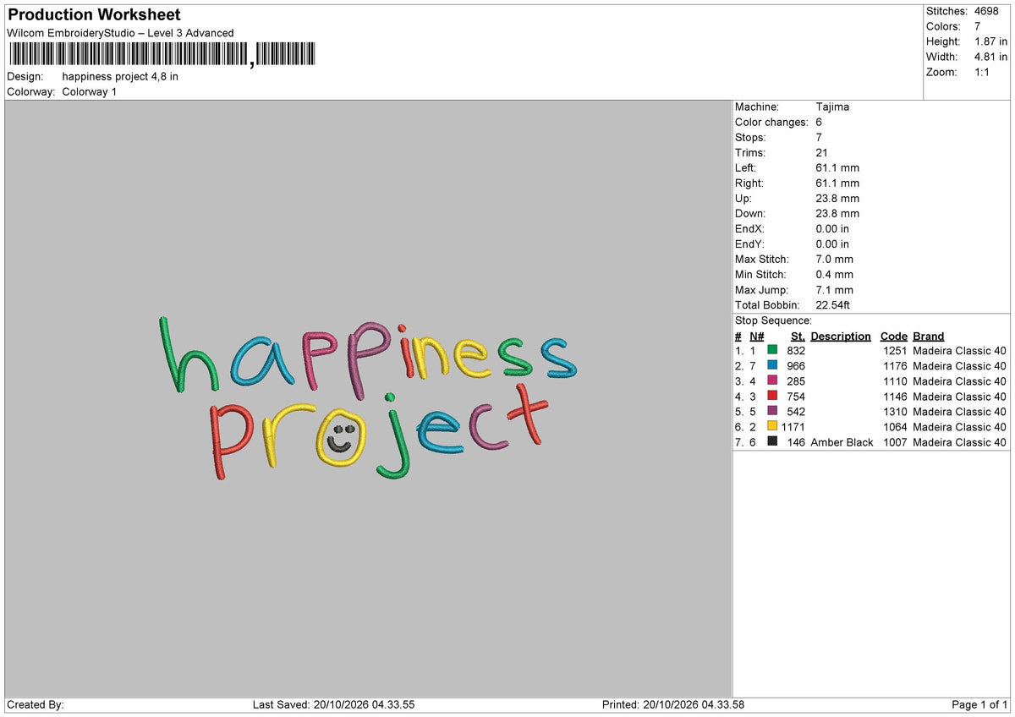The height and width of the screenshot is (717, 1015).
Task: Click 'Wilcom EmbroideryStudio – Level 3 Advanced' text
Action: pos(120,33)
